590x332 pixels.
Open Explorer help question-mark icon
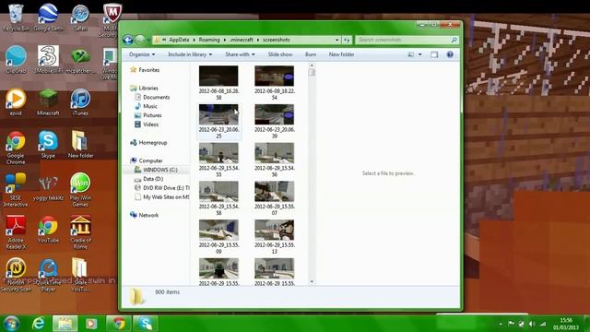pos(450,54)
